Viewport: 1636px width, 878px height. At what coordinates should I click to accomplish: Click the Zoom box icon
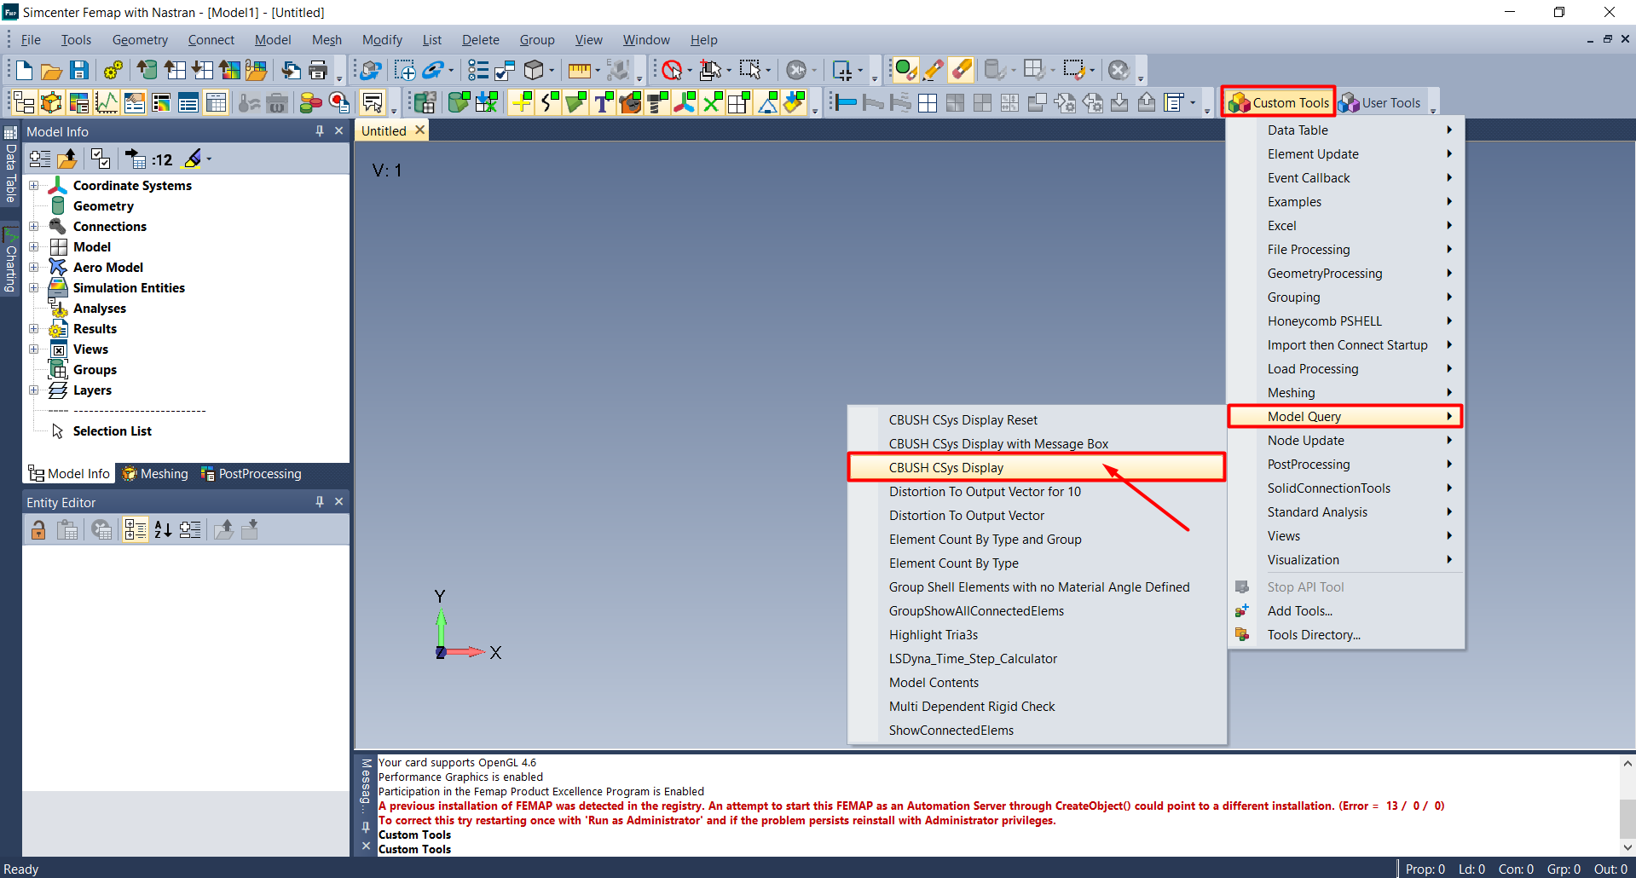pyautogui.click(x=404, y=70)
